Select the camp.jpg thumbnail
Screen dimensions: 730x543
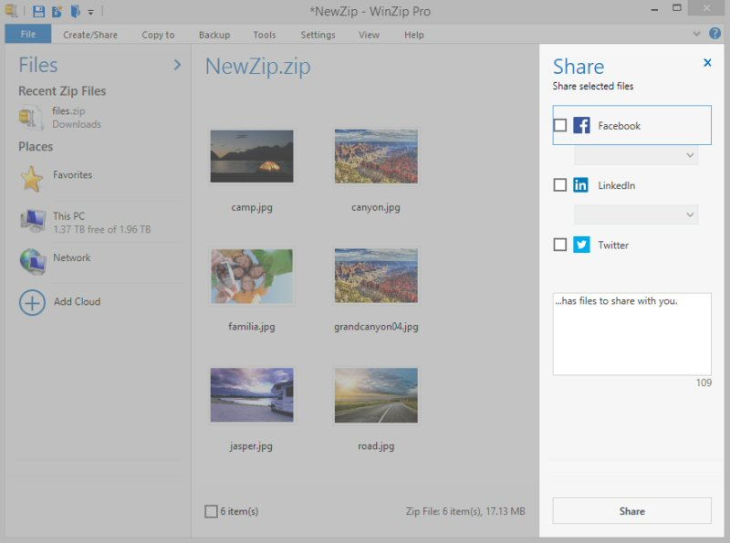(x=252, y=156)
